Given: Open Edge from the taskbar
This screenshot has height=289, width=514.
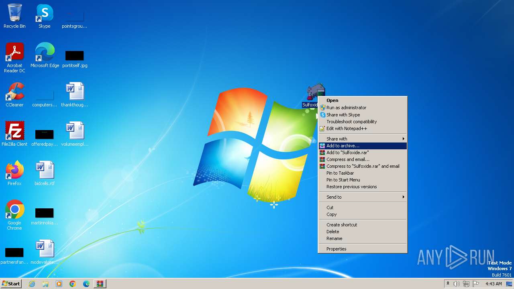Looking at the screenshot, I should tap(86, 284).
